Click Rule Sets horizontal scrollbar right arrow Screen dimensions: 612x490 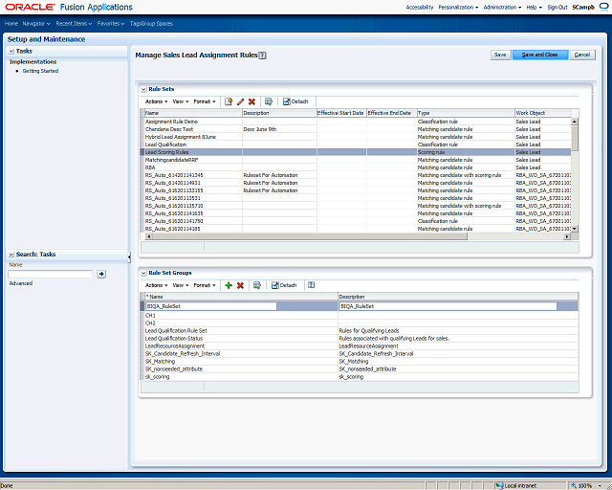click(x=567, y=236)
